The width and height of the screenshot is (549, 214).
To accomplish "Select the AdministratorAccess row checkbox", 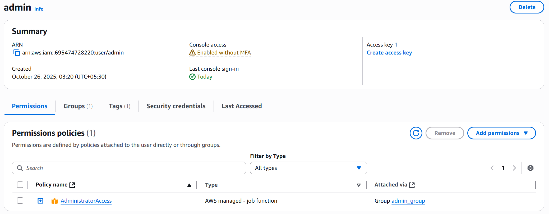I will click(x=20, y=201).
